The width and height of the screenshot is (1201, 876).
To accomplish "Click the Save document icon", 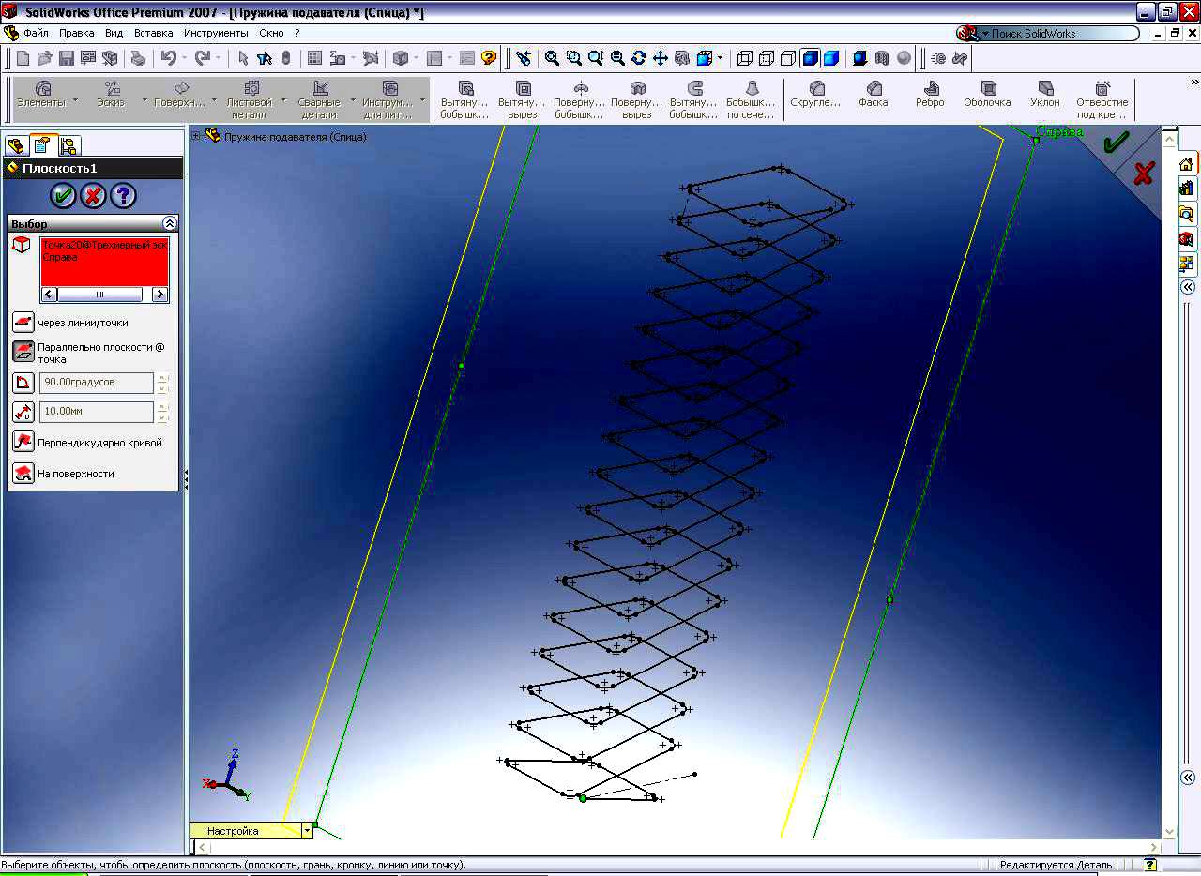I will pyautogui.click(x=66, y=58).
